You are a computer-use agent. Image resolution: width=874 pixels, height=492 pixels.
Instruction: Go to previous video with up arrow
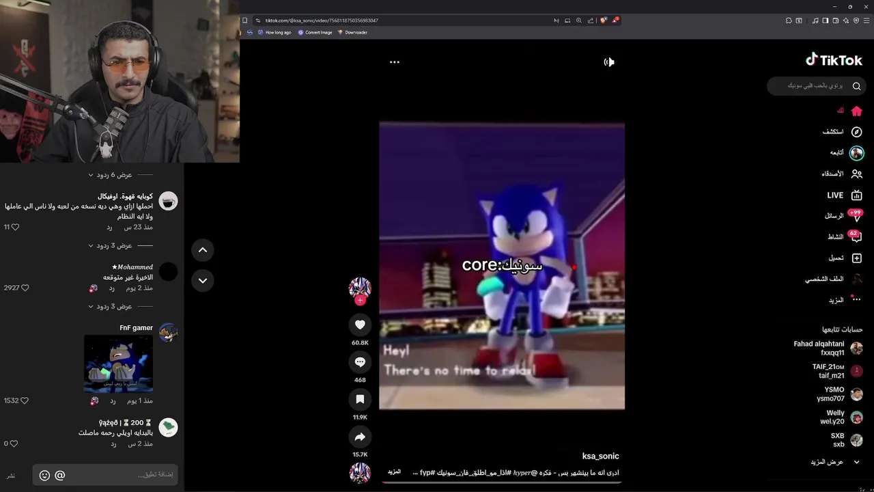[203, 250]
